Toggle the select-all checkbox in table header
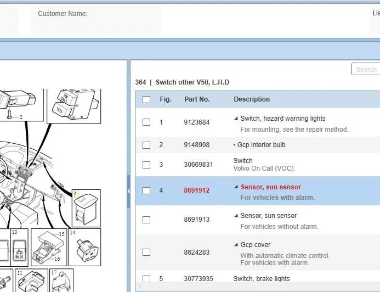The height and width of the screenshot is (292, 380). click(146, 99)
